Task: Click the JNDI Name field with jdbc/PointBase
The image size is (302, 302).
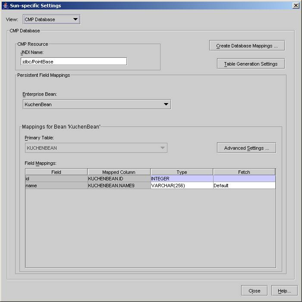Action: click(x=74, y=62)
